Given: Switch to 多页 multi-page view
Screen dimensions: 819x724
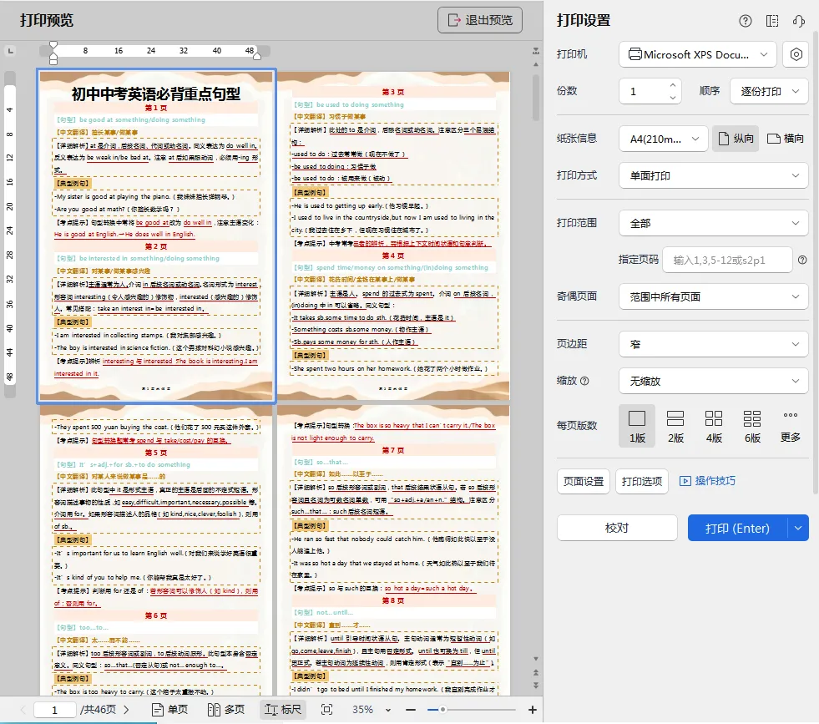Looking at the screenshot, I should coord(226,709).
